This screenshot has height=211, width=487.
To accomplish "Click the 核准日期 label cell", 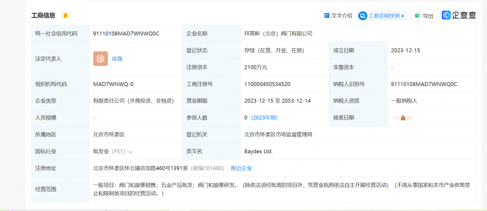I will tap(358, 118).
